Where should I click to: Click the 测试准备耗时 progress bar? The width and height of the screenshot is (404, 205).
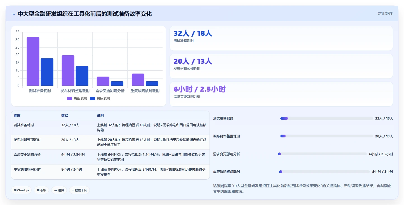[x=326, y=118]
